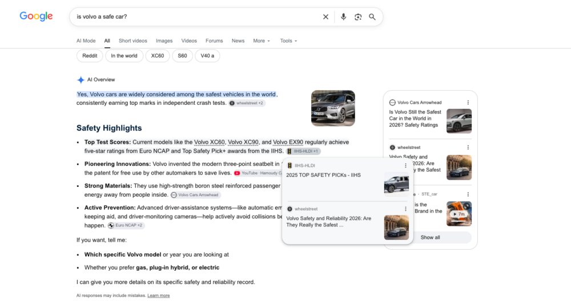Expand the More search filters dropdown
This screenshot has height=301, width=571.
tap(262, 40)
